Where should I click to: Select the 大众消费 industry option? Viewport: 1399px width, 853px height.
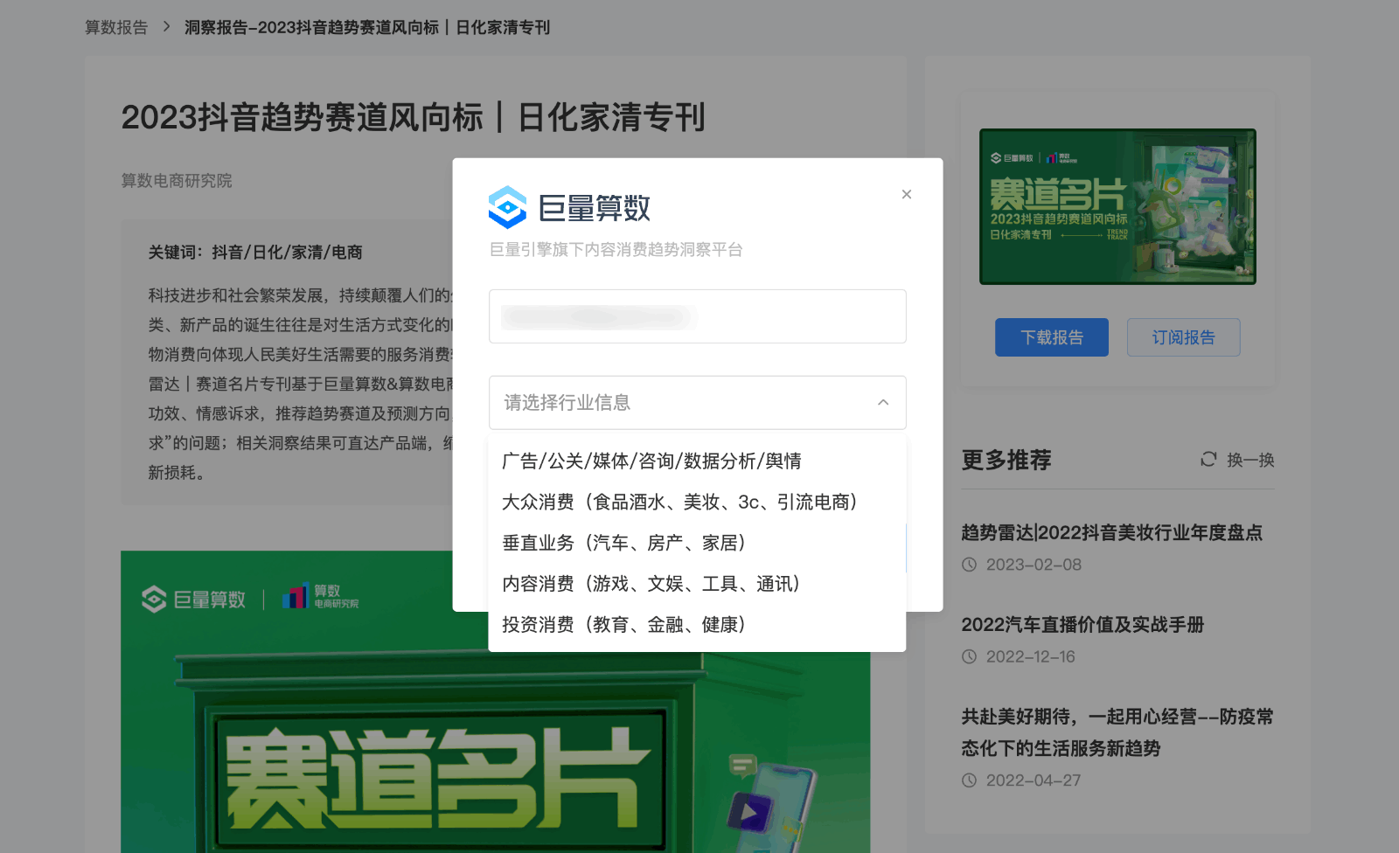click(680, 502)
